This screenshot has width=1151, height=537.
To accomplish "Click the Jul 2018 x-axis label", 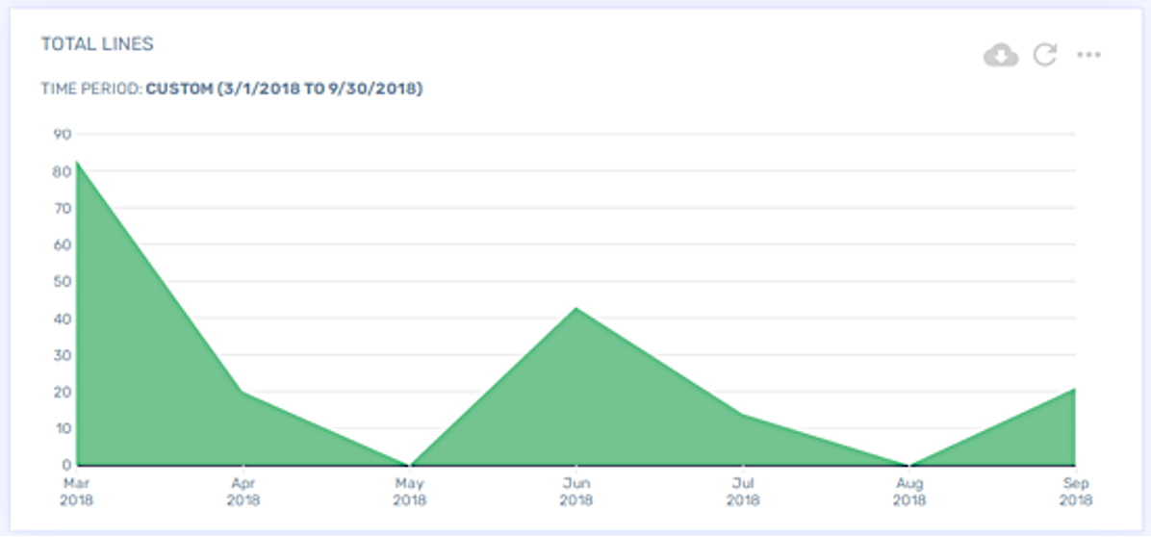I will click(x=742, y=491).
